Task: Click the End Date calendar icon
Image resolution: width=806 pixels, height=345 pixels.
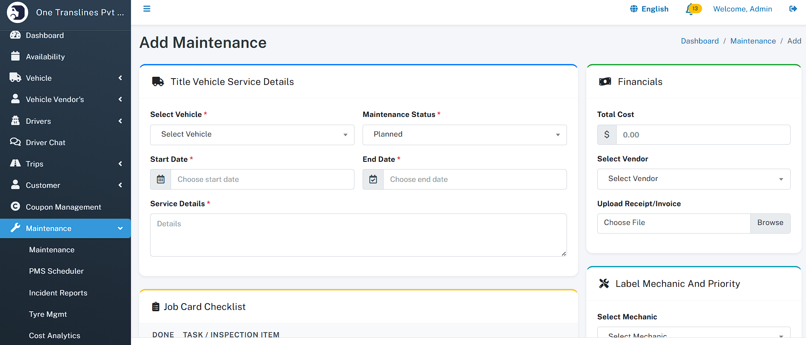Action: [373, 179]
